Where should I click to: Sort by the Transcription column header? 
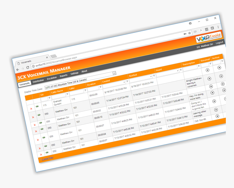point(189,63)
